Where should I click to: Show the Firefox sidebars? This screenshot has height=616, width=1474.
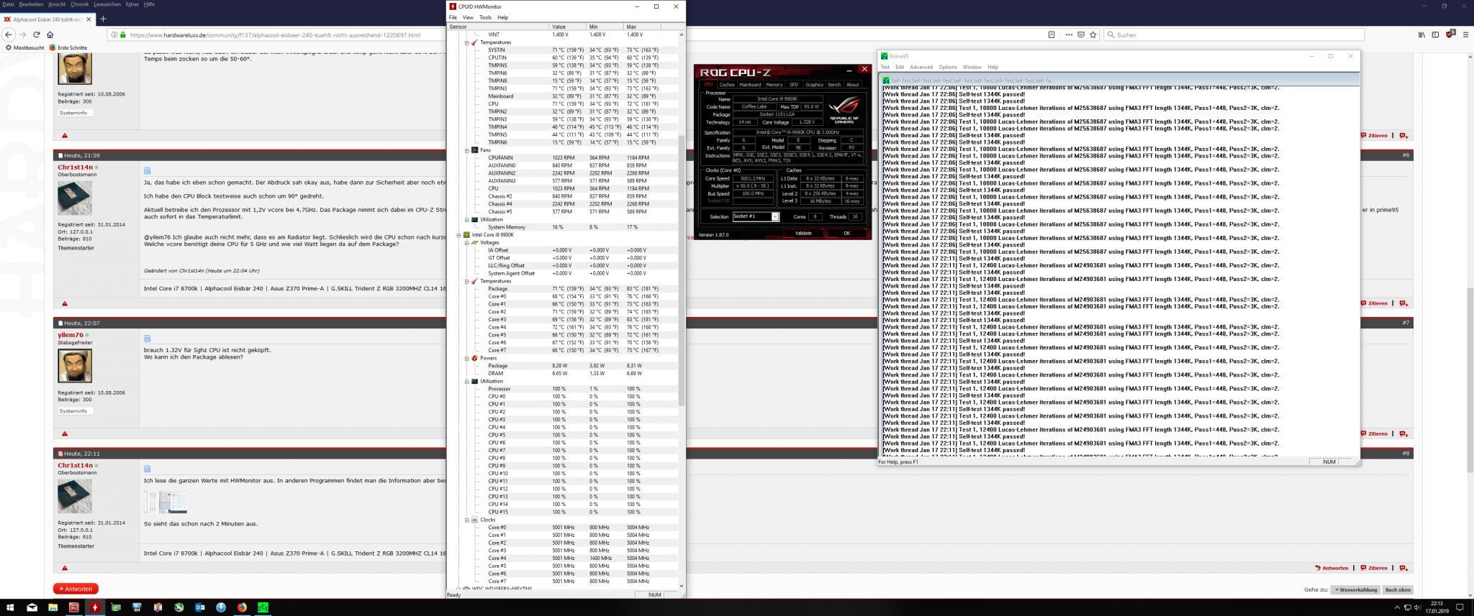click(1435, 35)
